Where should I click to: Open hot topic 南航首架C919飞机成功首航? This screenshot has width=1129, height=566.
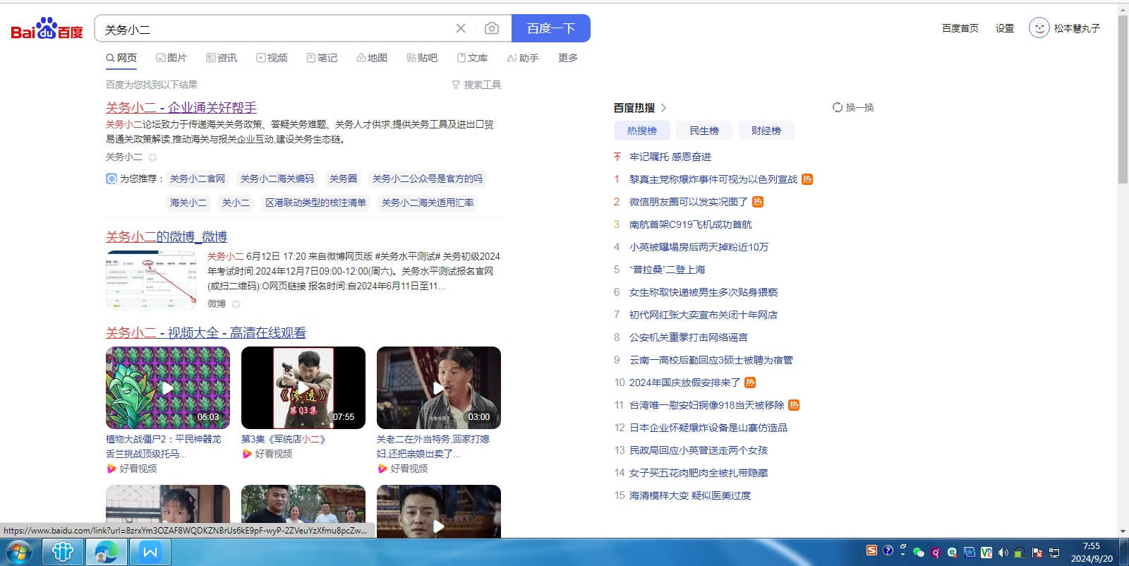point(691,224)
